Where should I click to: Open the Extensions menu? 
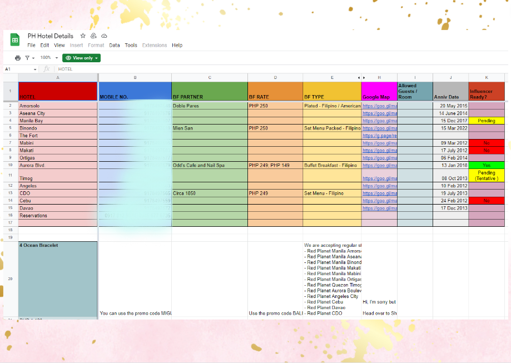[x=155, y=45]
